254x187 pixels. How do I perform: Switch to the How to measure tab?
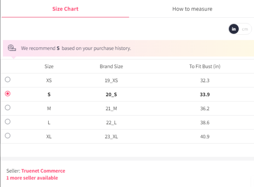(x=192, y=9)
